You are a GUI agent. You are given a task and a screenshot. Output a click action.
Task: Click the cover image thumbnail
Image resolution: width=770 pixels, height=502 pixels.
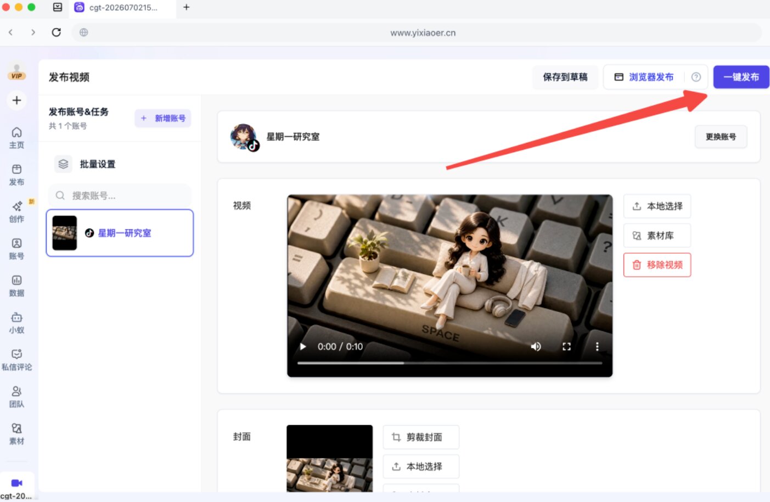pos(329,459)
